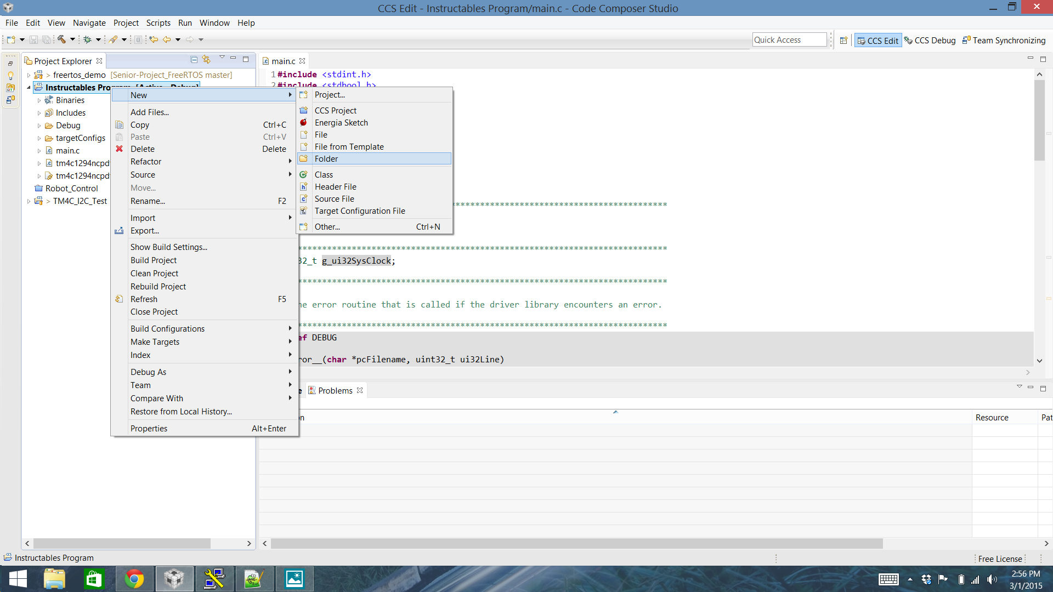Open a new perspective via Open Perspective icon
The height and width of the screenshot is (592, 1053).
844,41
